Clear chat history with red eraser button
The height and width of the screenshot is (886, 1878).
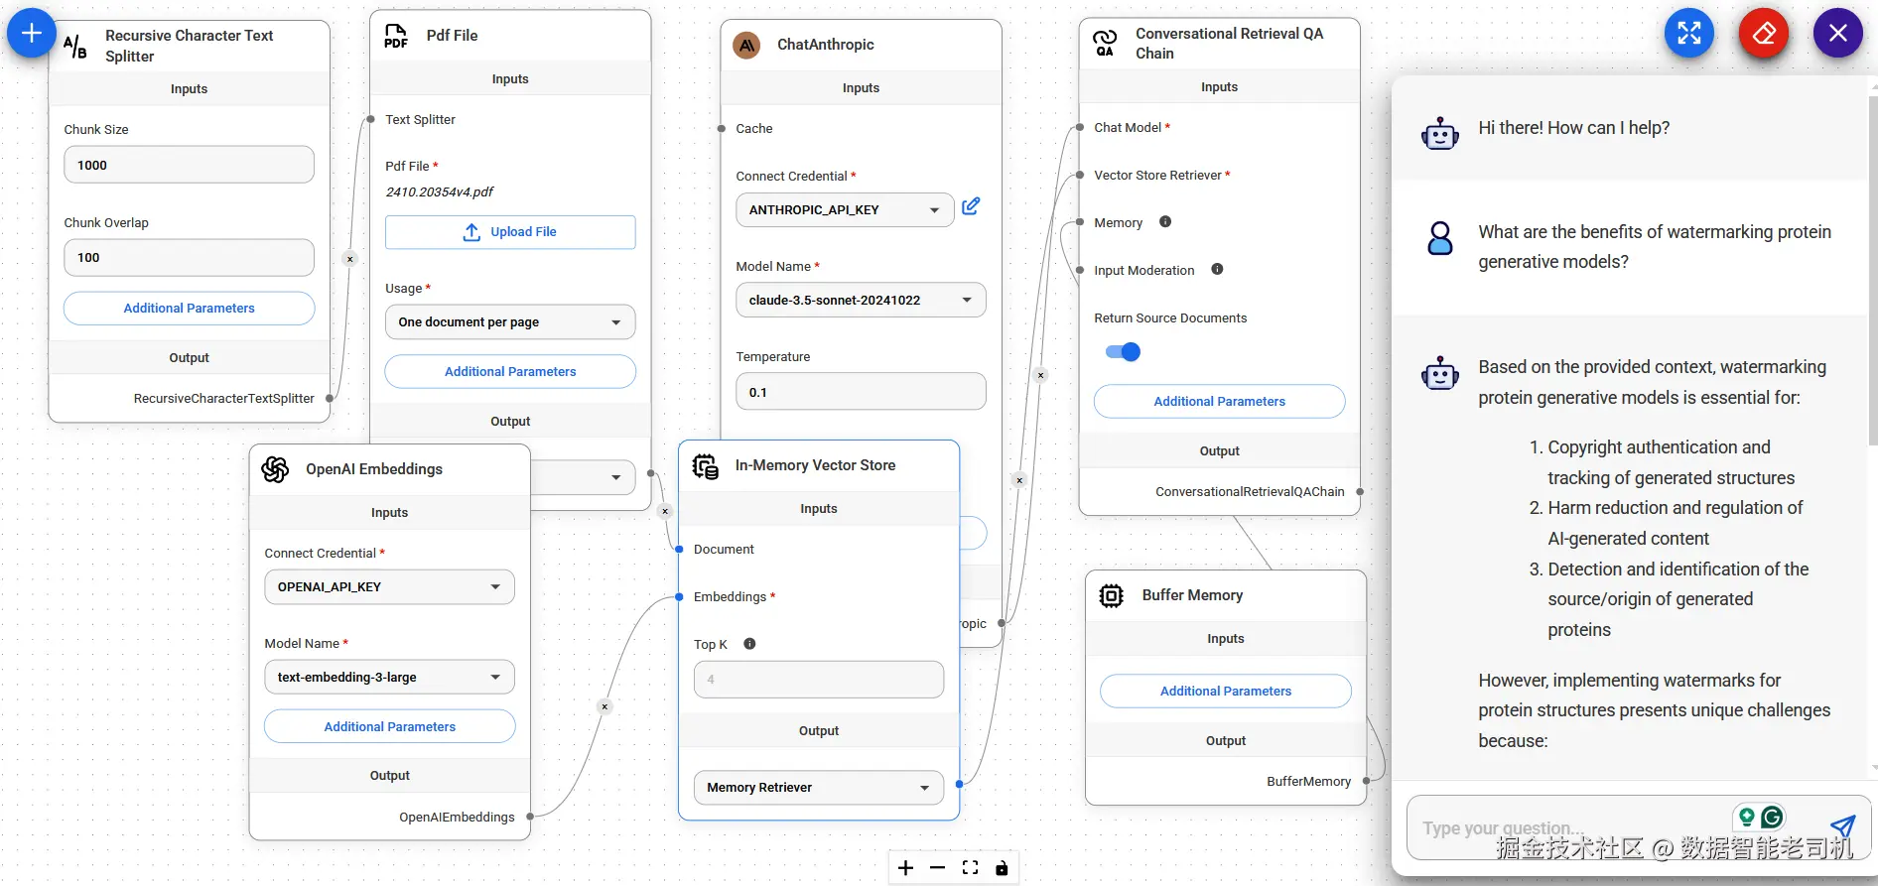[x=1763, y=34]
